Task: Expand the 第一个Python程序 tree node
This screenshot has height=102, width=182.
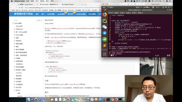Action: [x=15, y=32]
